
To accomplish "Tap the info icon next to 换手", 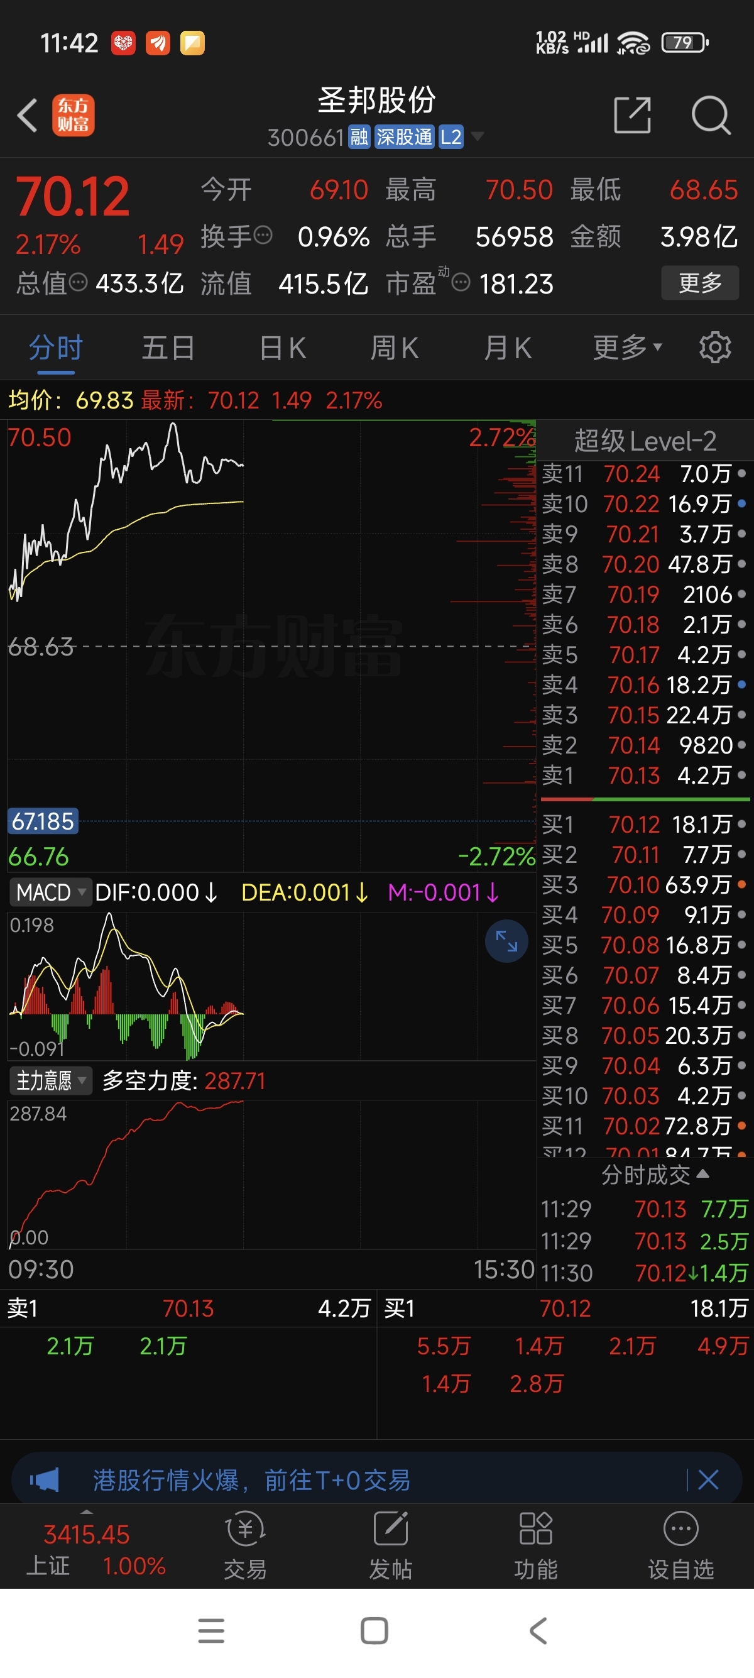I will click(263, 235).
